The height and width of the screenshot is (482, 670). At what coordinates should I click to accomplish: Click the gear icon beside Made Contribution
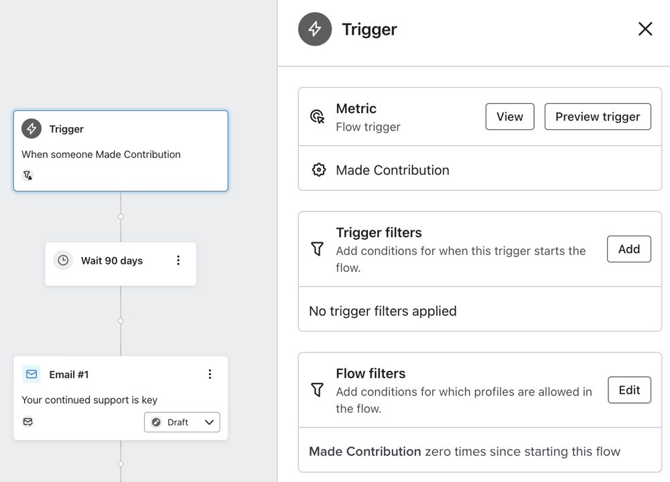coord(319,169)
